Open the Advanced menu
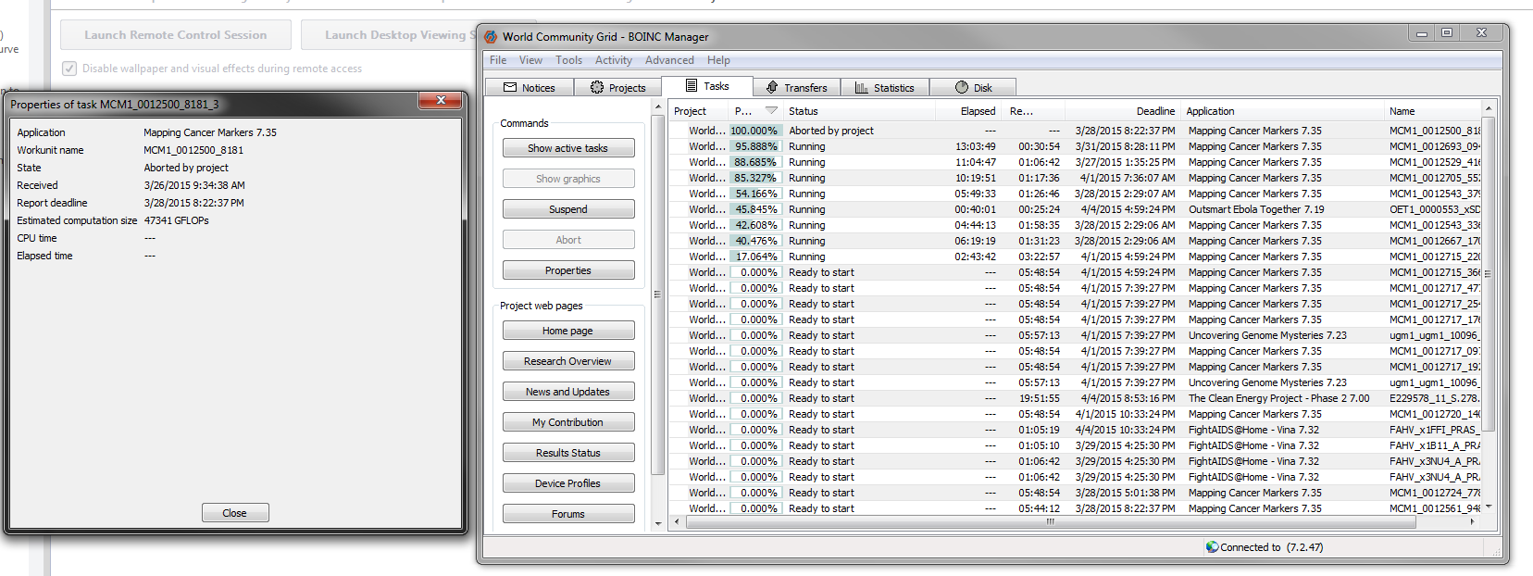The width and height of the screenshot is (1533, 576). [669, 60]
